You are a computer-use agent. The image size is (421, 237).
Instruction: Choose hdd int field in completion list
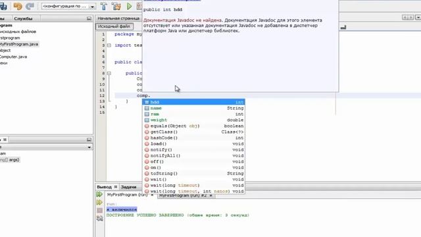tap(193, 102)
